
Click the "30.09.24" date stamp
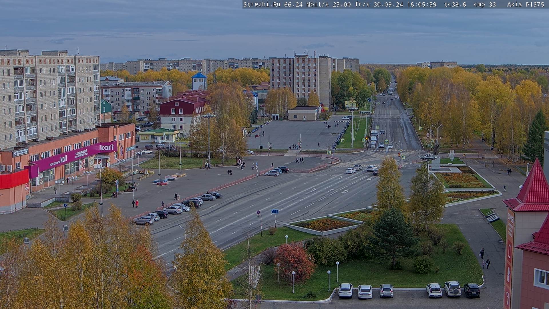388,4
